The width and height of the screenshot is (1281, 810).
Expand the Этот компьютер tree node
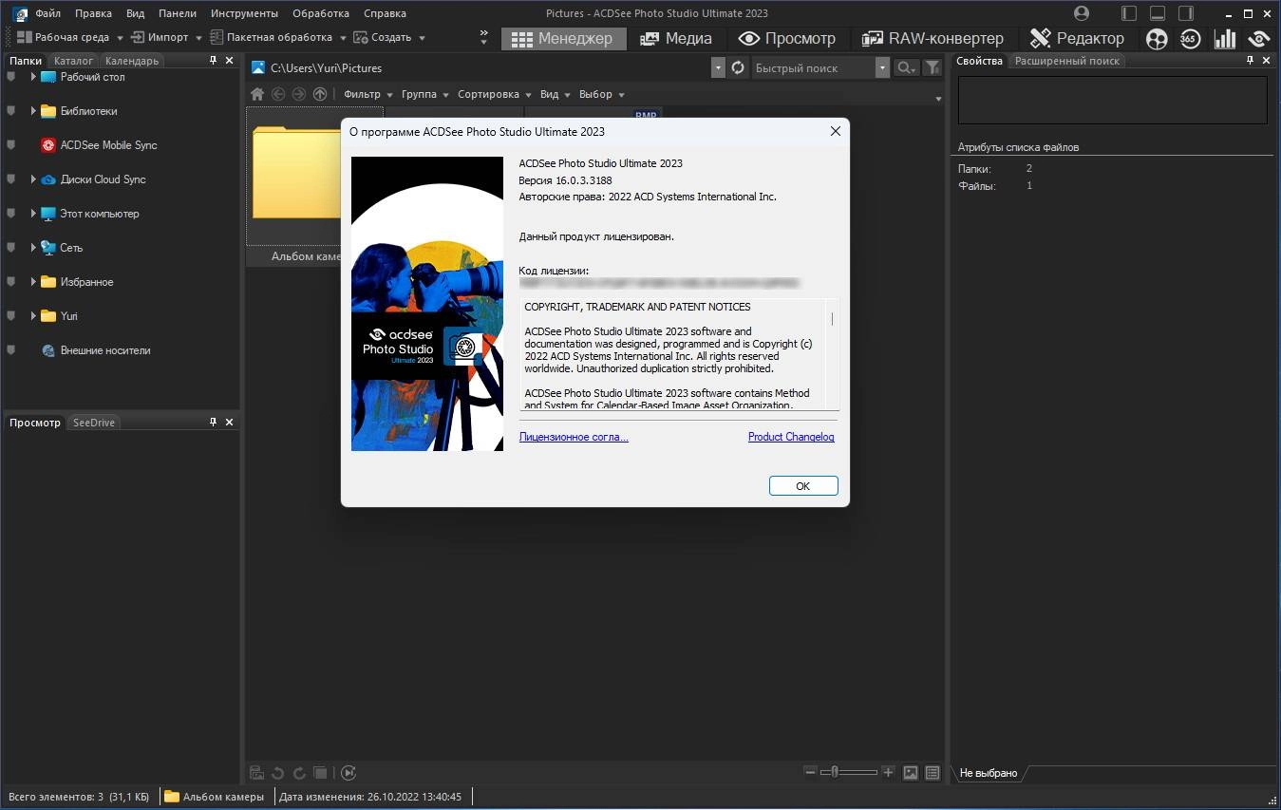pyautogui.click(x=33, y=214)
